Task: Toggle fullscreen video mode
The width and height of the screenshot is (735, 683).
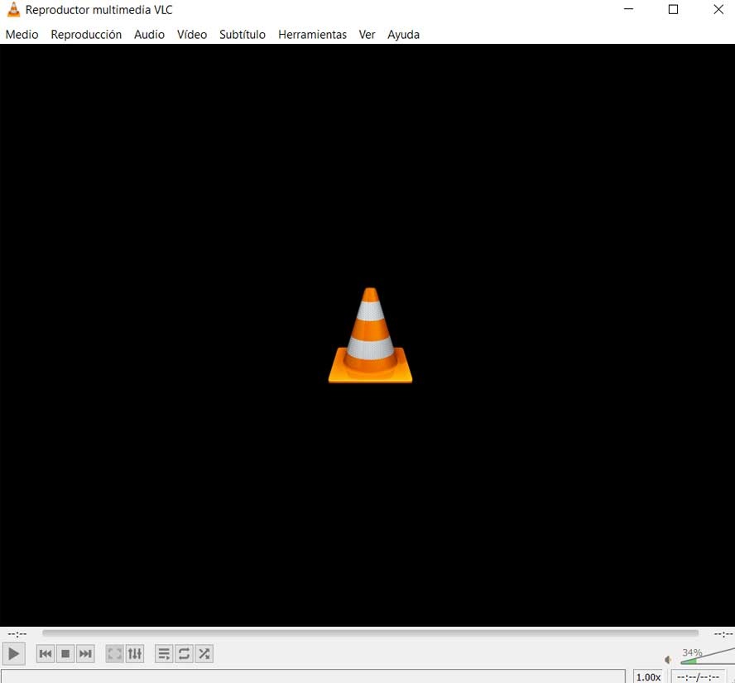Action: coord(114,653)
